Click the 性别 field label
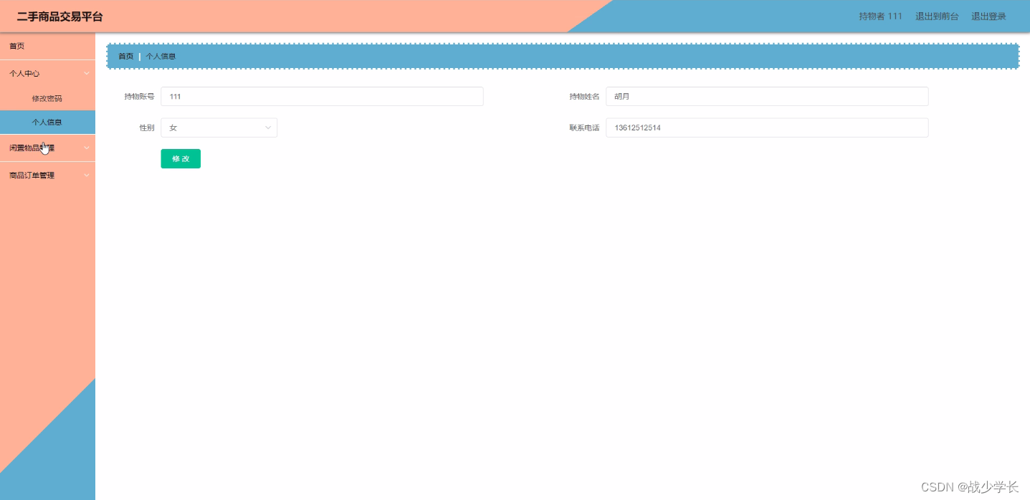 pos(146,128)
